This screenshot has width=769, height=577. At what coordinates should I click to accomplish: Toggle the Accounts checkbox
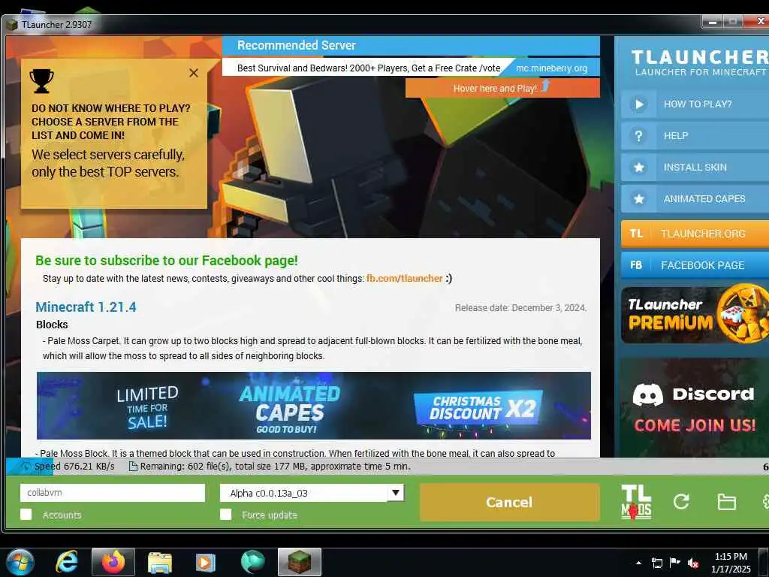[x=26, y=515]
